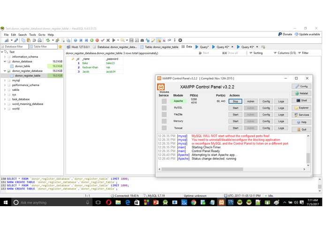This screenshot has width=326, height=232.
Task: Open dropdown arrow next to refresh icon
Action: 53,40
